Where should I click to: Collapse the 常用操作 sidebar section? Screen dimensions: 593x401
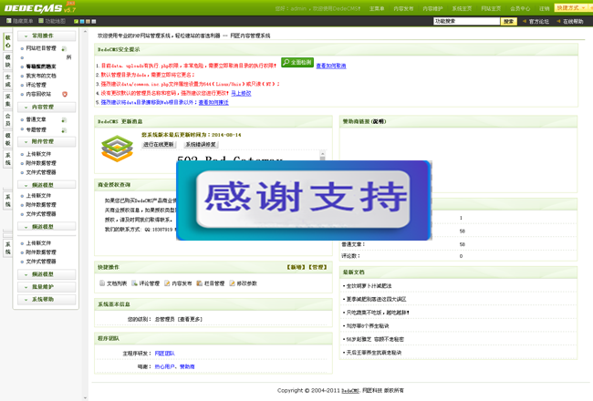(47, 36)
